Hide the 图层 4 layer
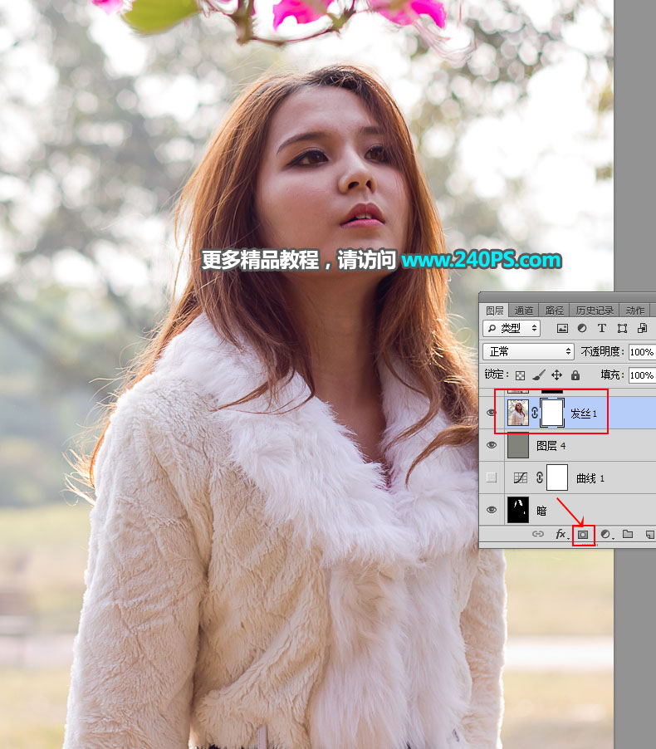This screenshot has height=749, width=656. point(491,445)
